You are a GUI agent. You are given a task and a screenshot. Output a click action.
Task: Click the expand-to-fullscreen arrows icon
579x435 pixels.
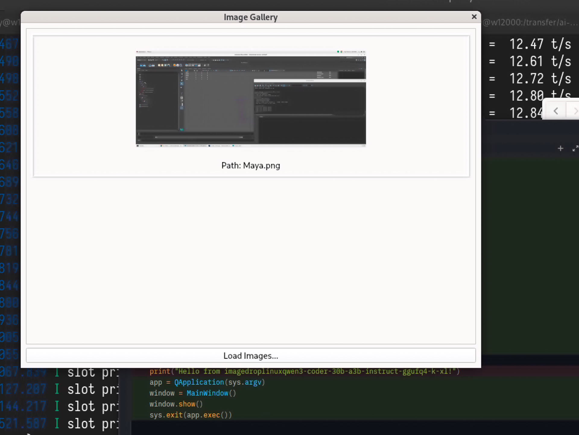point(575,149)
